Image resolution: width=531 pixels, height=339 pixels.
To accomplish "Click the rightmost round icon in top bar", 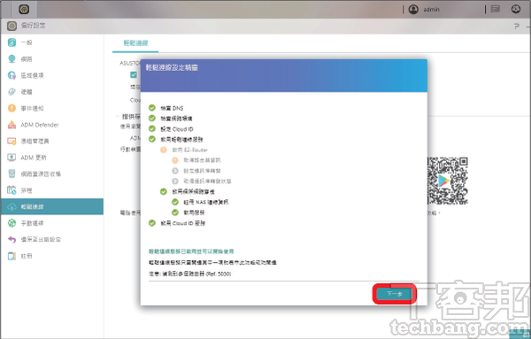I will point(516,9).
